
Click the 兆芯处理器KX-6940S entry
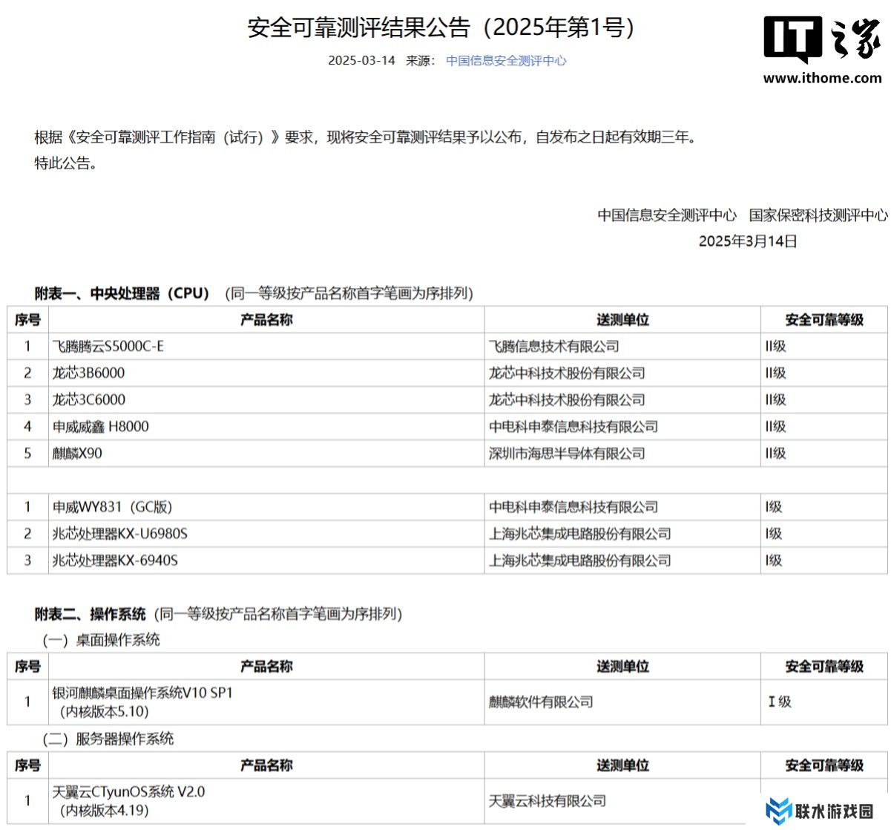(x=115, y=561)
